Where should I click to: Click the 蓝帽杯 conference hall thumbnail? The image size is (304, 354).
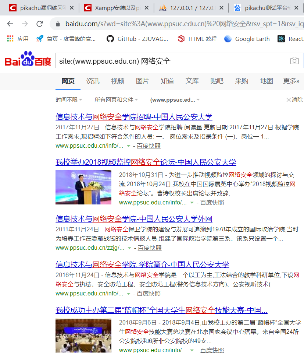(x=83, y=335)
